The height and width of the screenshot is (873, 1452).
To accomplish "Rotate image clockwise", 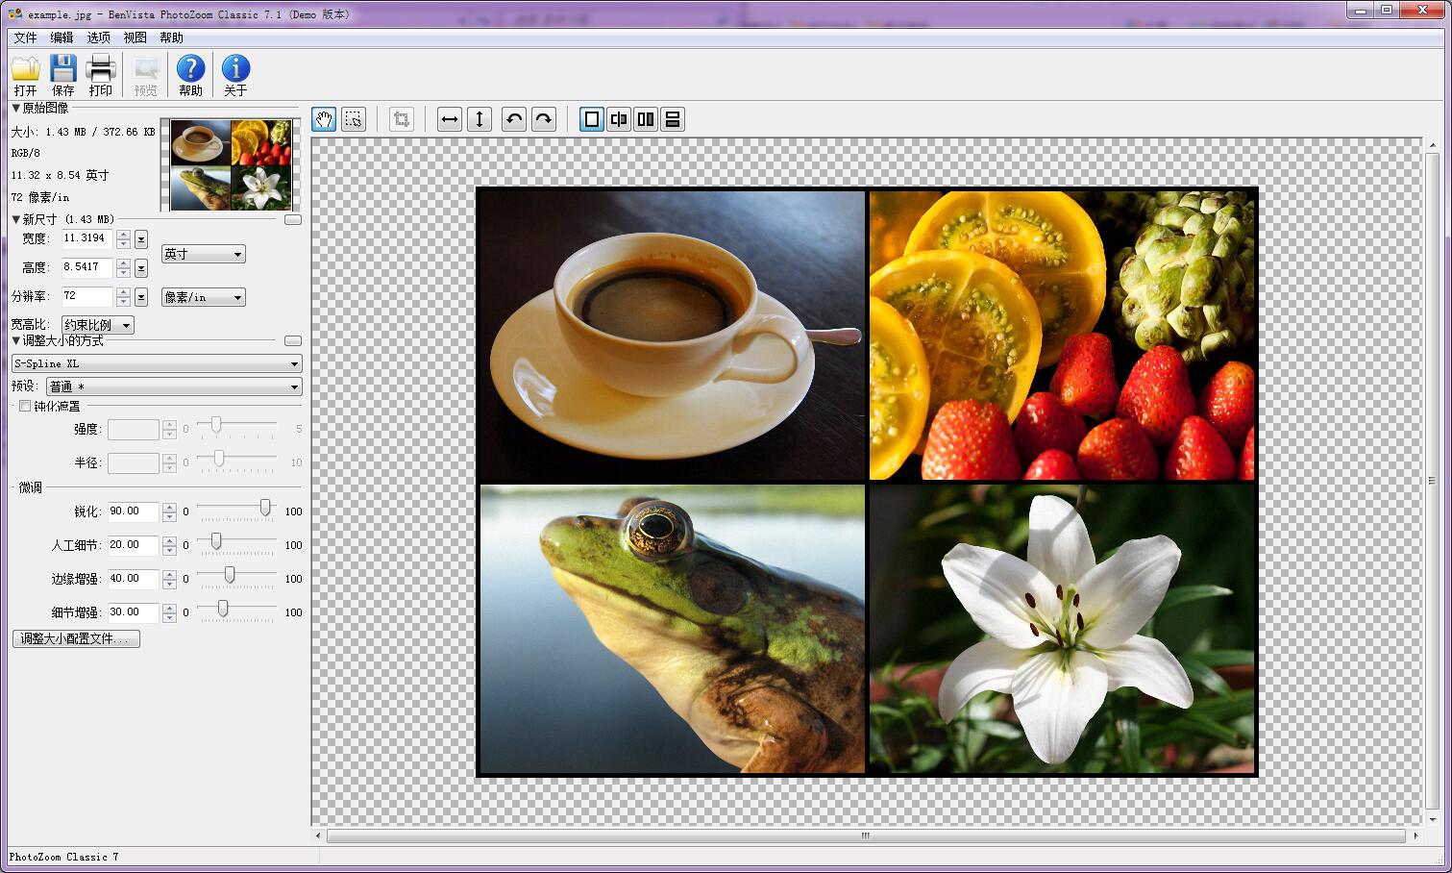I will [x=544, y=119].
